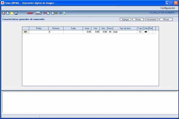
Task: Click the delete document icon with red X
Action: (4, 13)
